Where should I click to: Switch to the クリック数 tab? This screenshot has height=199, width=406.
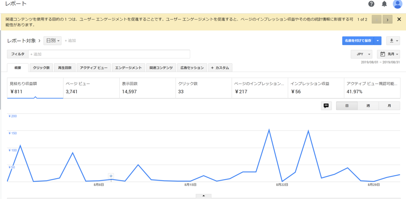[x=41, y=67]
